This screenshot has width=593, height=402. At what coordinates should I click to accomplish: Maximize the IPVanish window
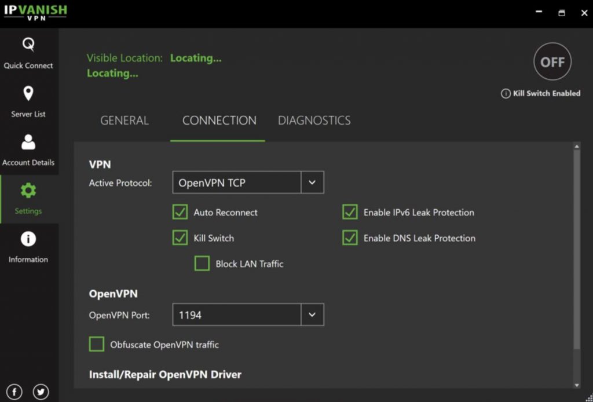[x=562, y=13]
